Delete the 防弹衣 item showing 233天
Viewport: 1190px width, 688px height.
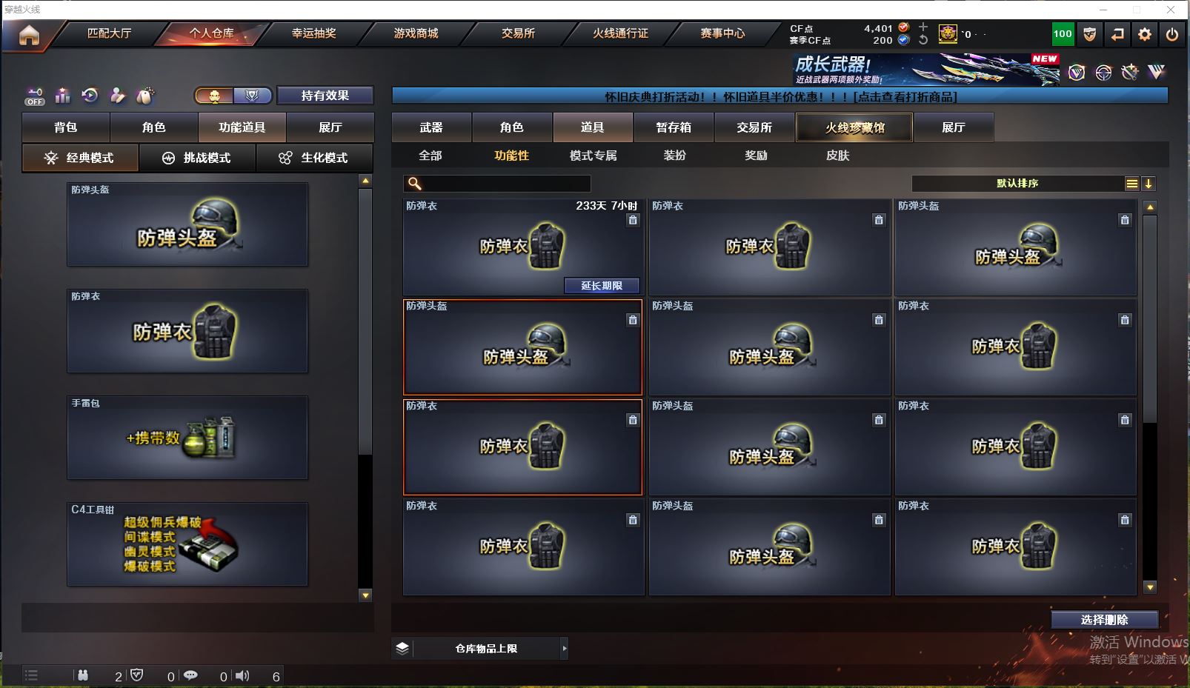tap(633, 220)
